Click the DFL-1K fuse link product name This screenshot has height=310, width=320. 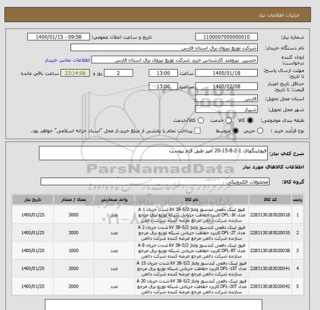(192, 215)
